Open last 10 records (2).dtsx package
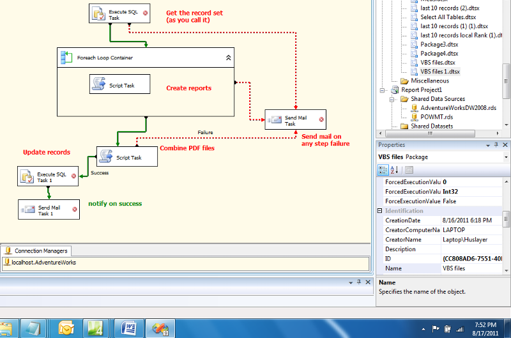This screenshot has height=338, width=511. (x=450, y=8)
